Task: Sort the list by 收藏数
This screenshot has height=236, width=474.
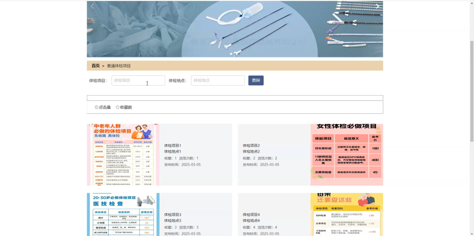Action: pos(124,107)
